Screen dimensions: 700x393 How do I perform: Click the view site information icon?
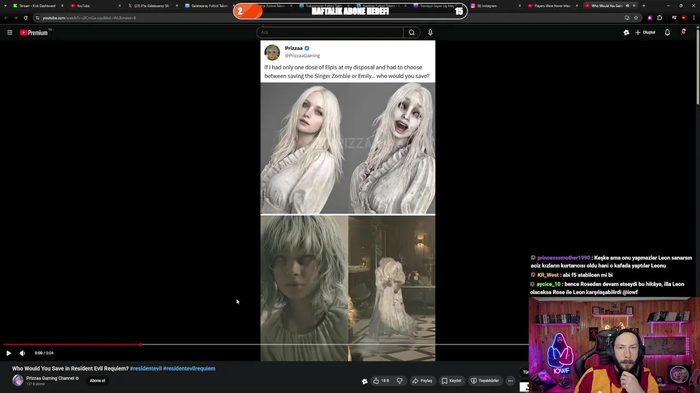point(37,17)
